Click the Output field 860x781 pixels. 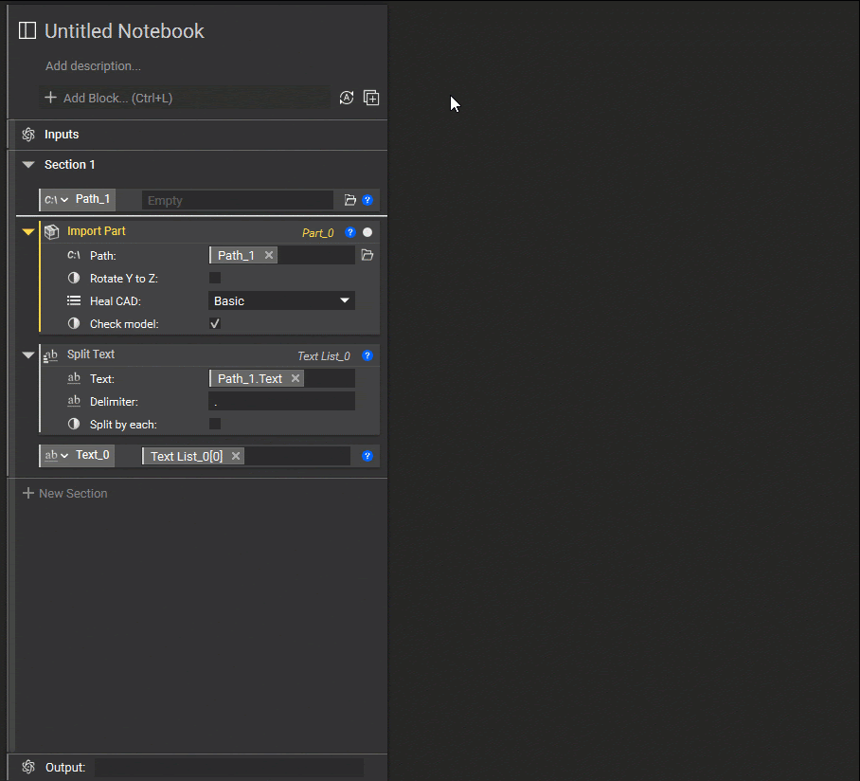click(x=229, y=768)
